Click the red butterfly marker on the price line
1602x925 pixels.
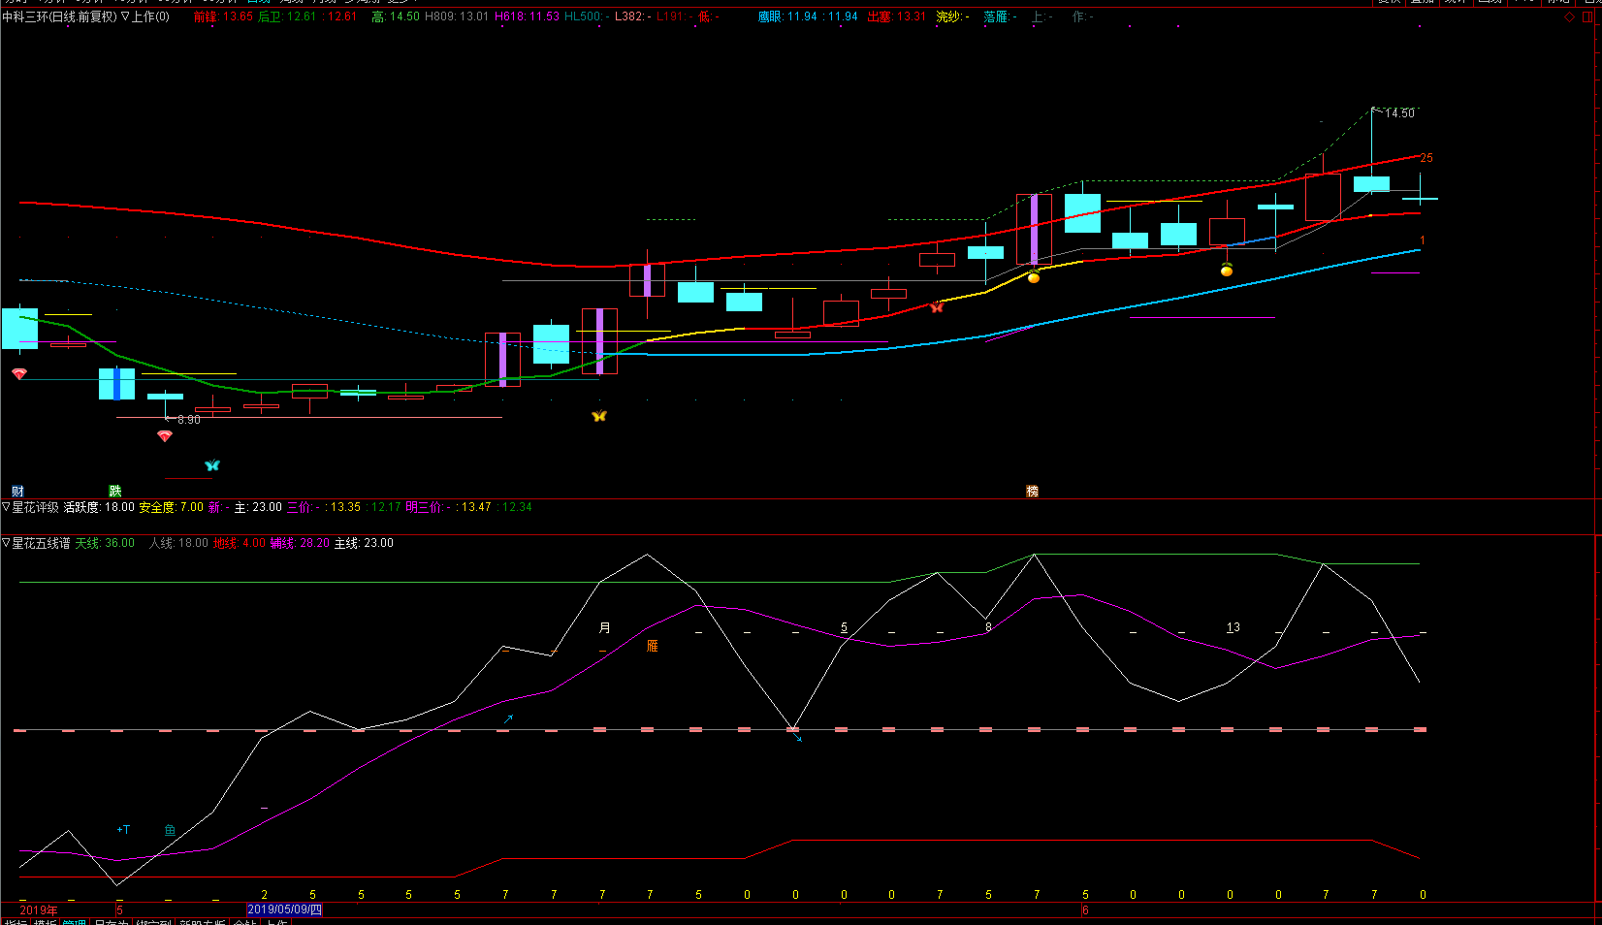[x=936, y=307]
